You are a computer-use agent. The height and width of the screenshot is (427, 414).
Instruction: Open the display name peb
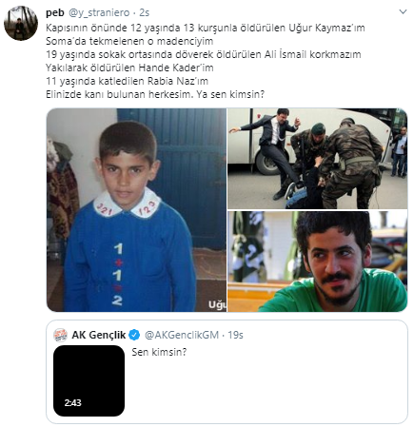click(x=55, y=12)
